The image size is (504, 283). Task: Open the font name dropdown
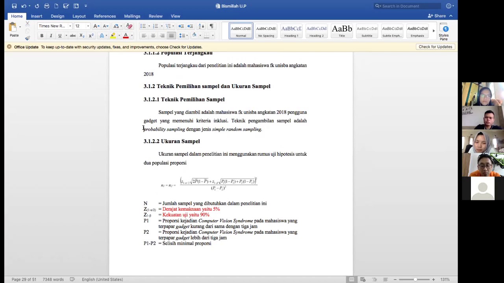70,26
